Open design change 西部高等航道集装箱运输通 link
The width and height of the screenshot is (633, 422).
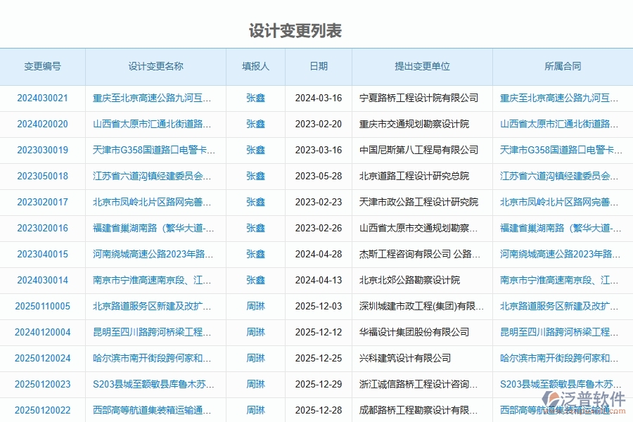click(x=155, y=410)
